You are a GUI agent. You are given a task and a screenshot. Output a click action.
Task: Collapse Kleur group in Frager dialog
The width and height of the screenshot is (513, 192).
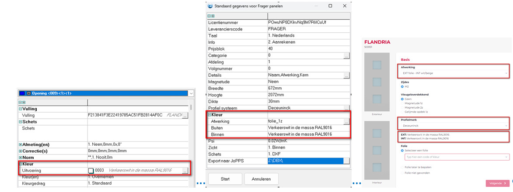pos(210,115)
